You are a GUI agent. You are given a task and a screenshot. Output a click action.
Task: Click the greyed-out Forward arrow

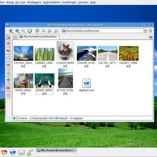pyautogui.click(x=23, y=31)
